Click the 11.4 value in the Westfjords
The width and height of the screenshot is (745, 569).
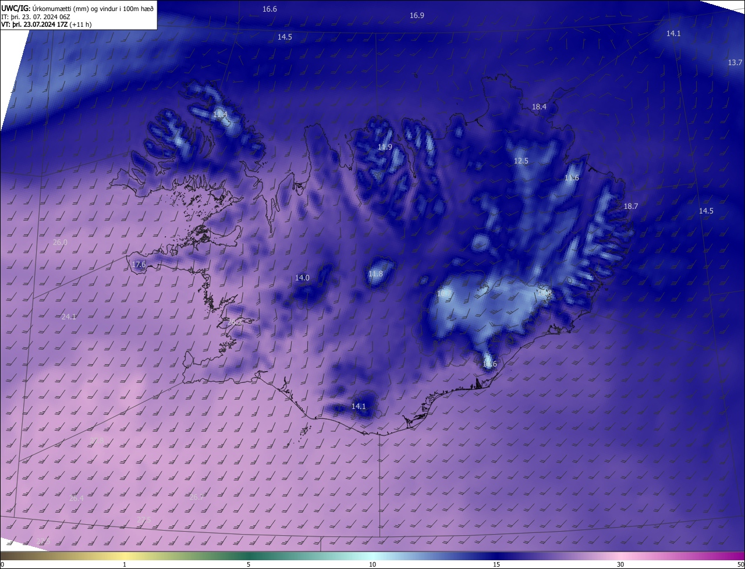coord(219,115)
